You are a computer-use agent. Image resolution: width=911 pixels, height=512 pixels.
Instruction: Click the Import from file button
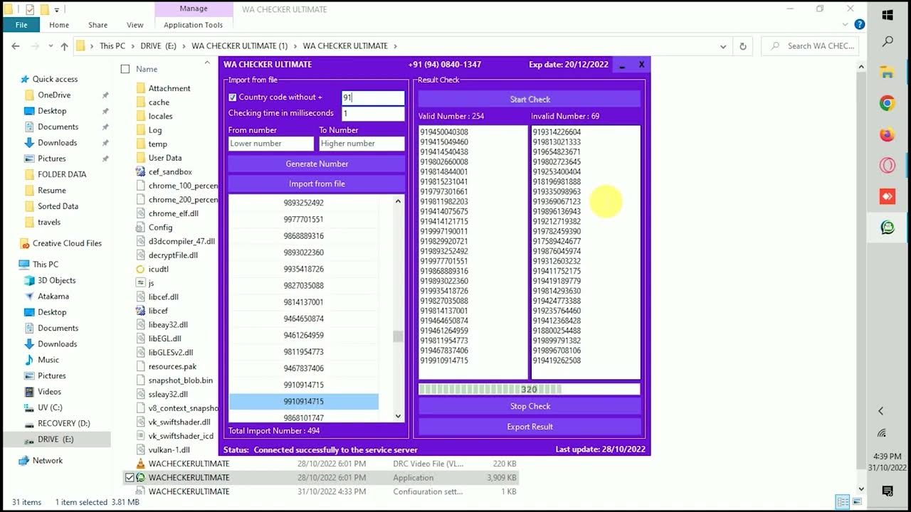coord(317,184)
